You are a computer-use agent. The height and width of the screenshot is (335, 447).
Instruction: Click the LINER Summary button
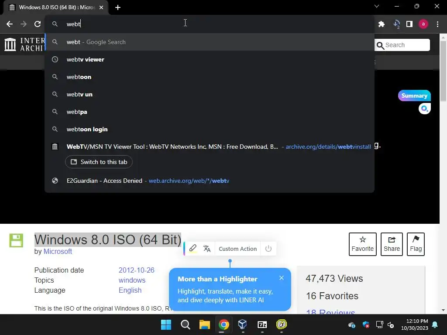coord(414,96)
